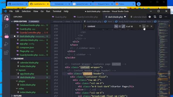This screenshot has height=97, width=173.
Task: Open the Terminal menu
Action: [x=57, y=11]
